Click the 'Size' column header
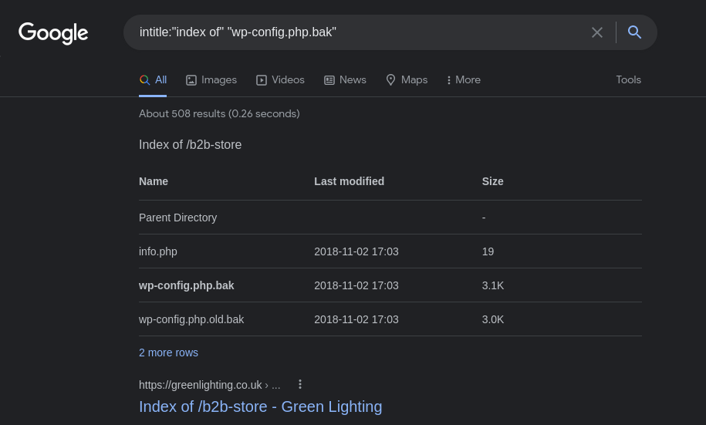 [492, 181]
